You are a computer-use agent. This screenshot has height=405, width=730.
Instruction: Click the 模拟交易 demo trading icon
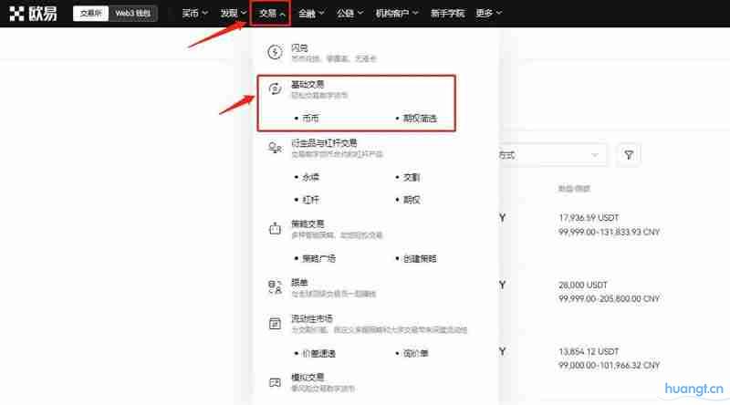click(x=275, y=381)
